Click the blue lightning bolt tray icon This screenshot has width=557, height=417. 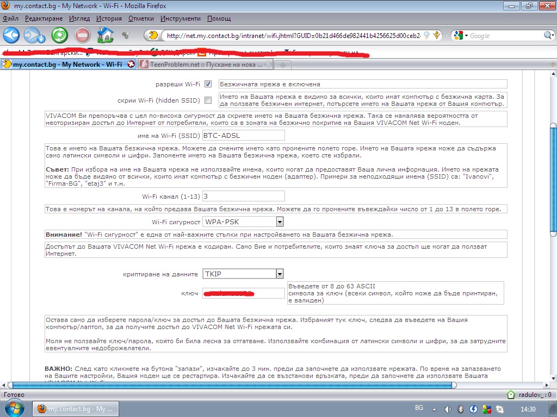pyautogui.click(x=473, y=409)
